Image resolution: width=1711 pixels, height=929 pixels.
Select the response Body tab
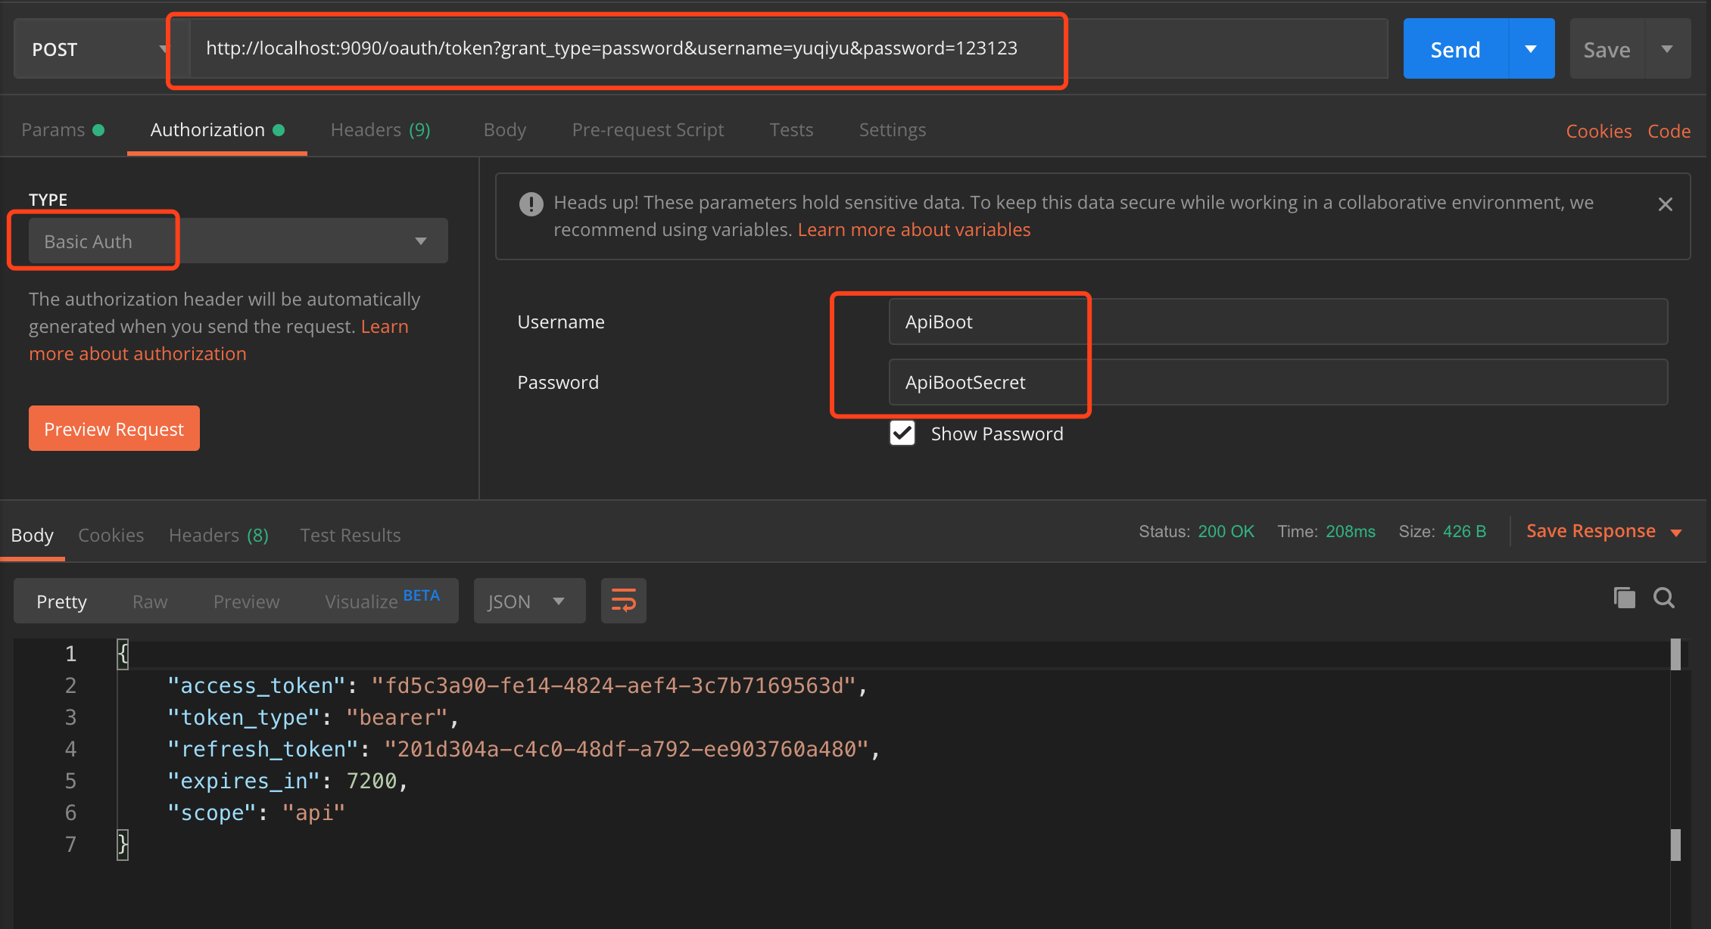33,536
